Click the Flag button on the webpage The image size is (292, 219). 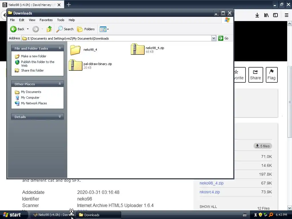271,75
